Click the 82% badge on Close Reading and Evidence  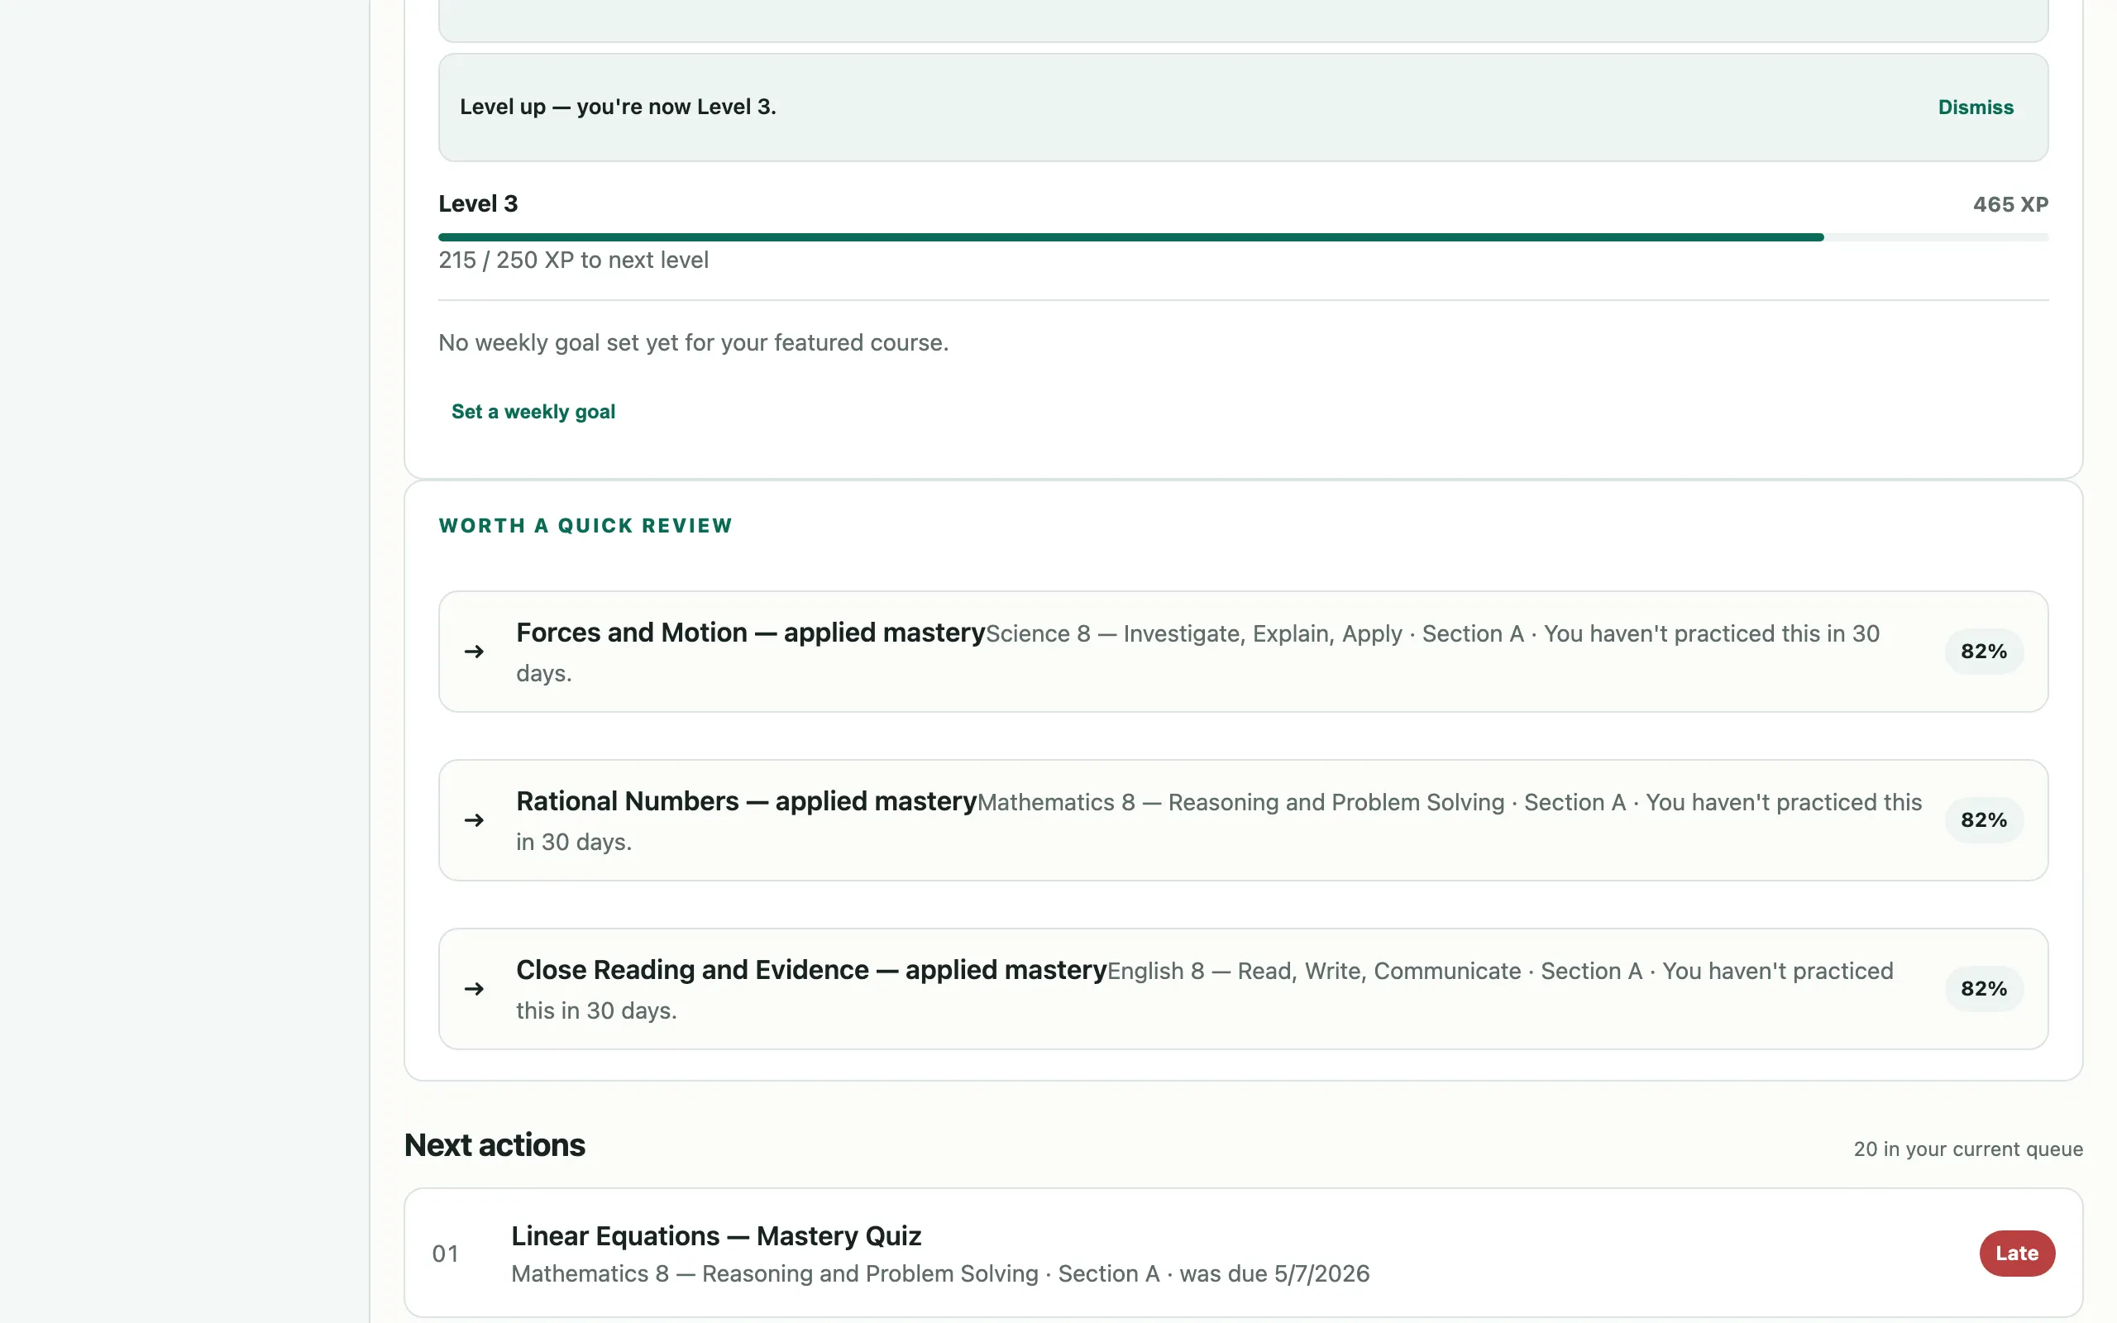pyautogui.click(x=1984, y=989)
